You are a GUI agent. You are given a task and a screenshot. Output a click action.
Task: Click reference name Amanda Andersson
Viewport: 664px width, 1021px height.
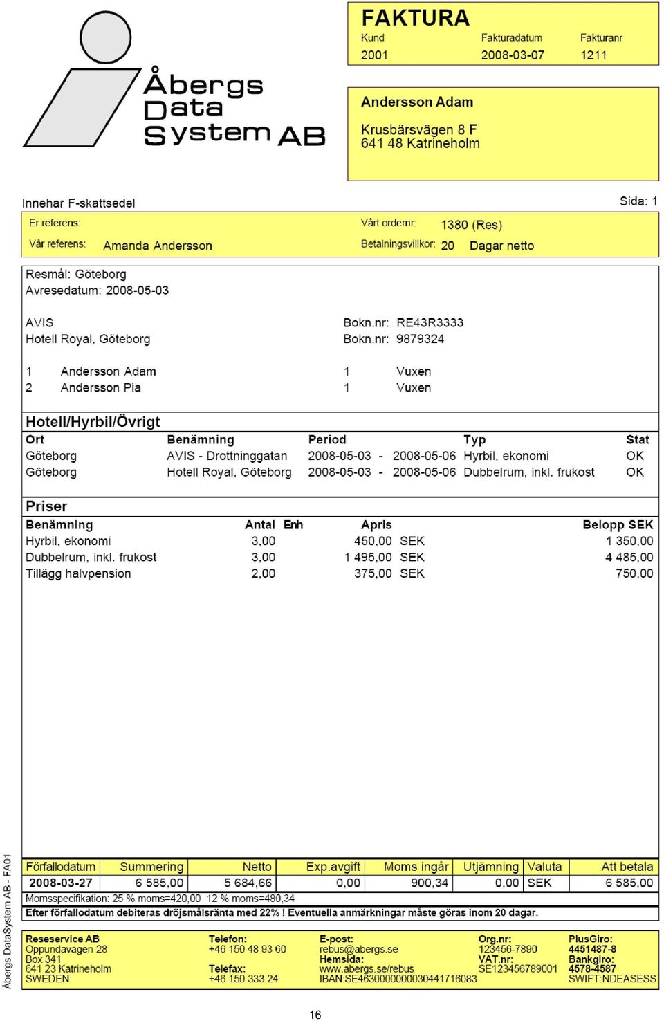(x=158, y=246)
